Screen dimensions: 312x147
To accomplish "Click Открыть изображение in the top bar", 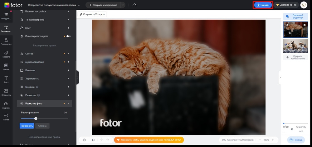I will click(103, 5).
